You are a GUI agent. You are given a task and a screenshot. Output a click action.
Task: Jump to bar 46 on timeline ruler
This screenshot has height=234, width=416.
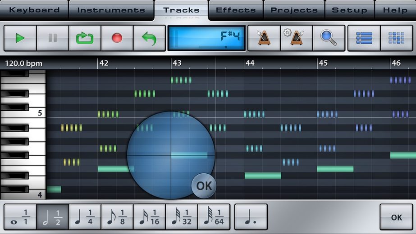coord(396,63)
